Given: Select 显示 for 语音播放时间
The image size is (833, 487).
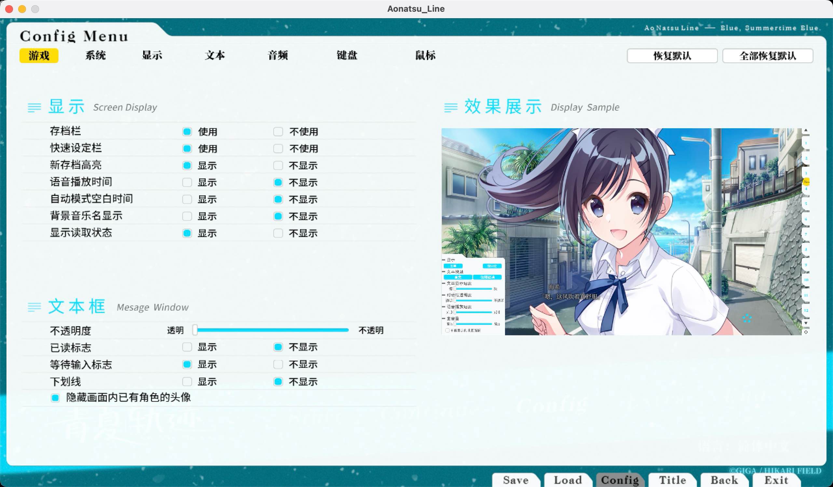Looking at the screenshot, I should point(187,182).
